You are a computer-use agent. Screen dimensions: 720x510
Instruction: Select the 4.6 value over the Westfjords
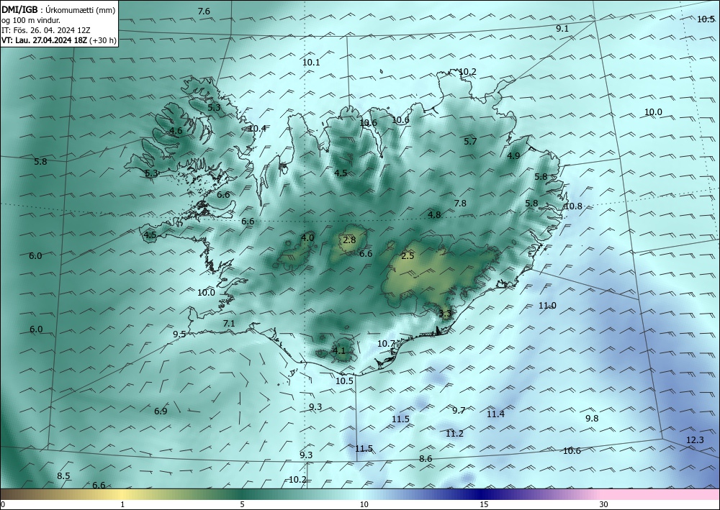point(176,131)
